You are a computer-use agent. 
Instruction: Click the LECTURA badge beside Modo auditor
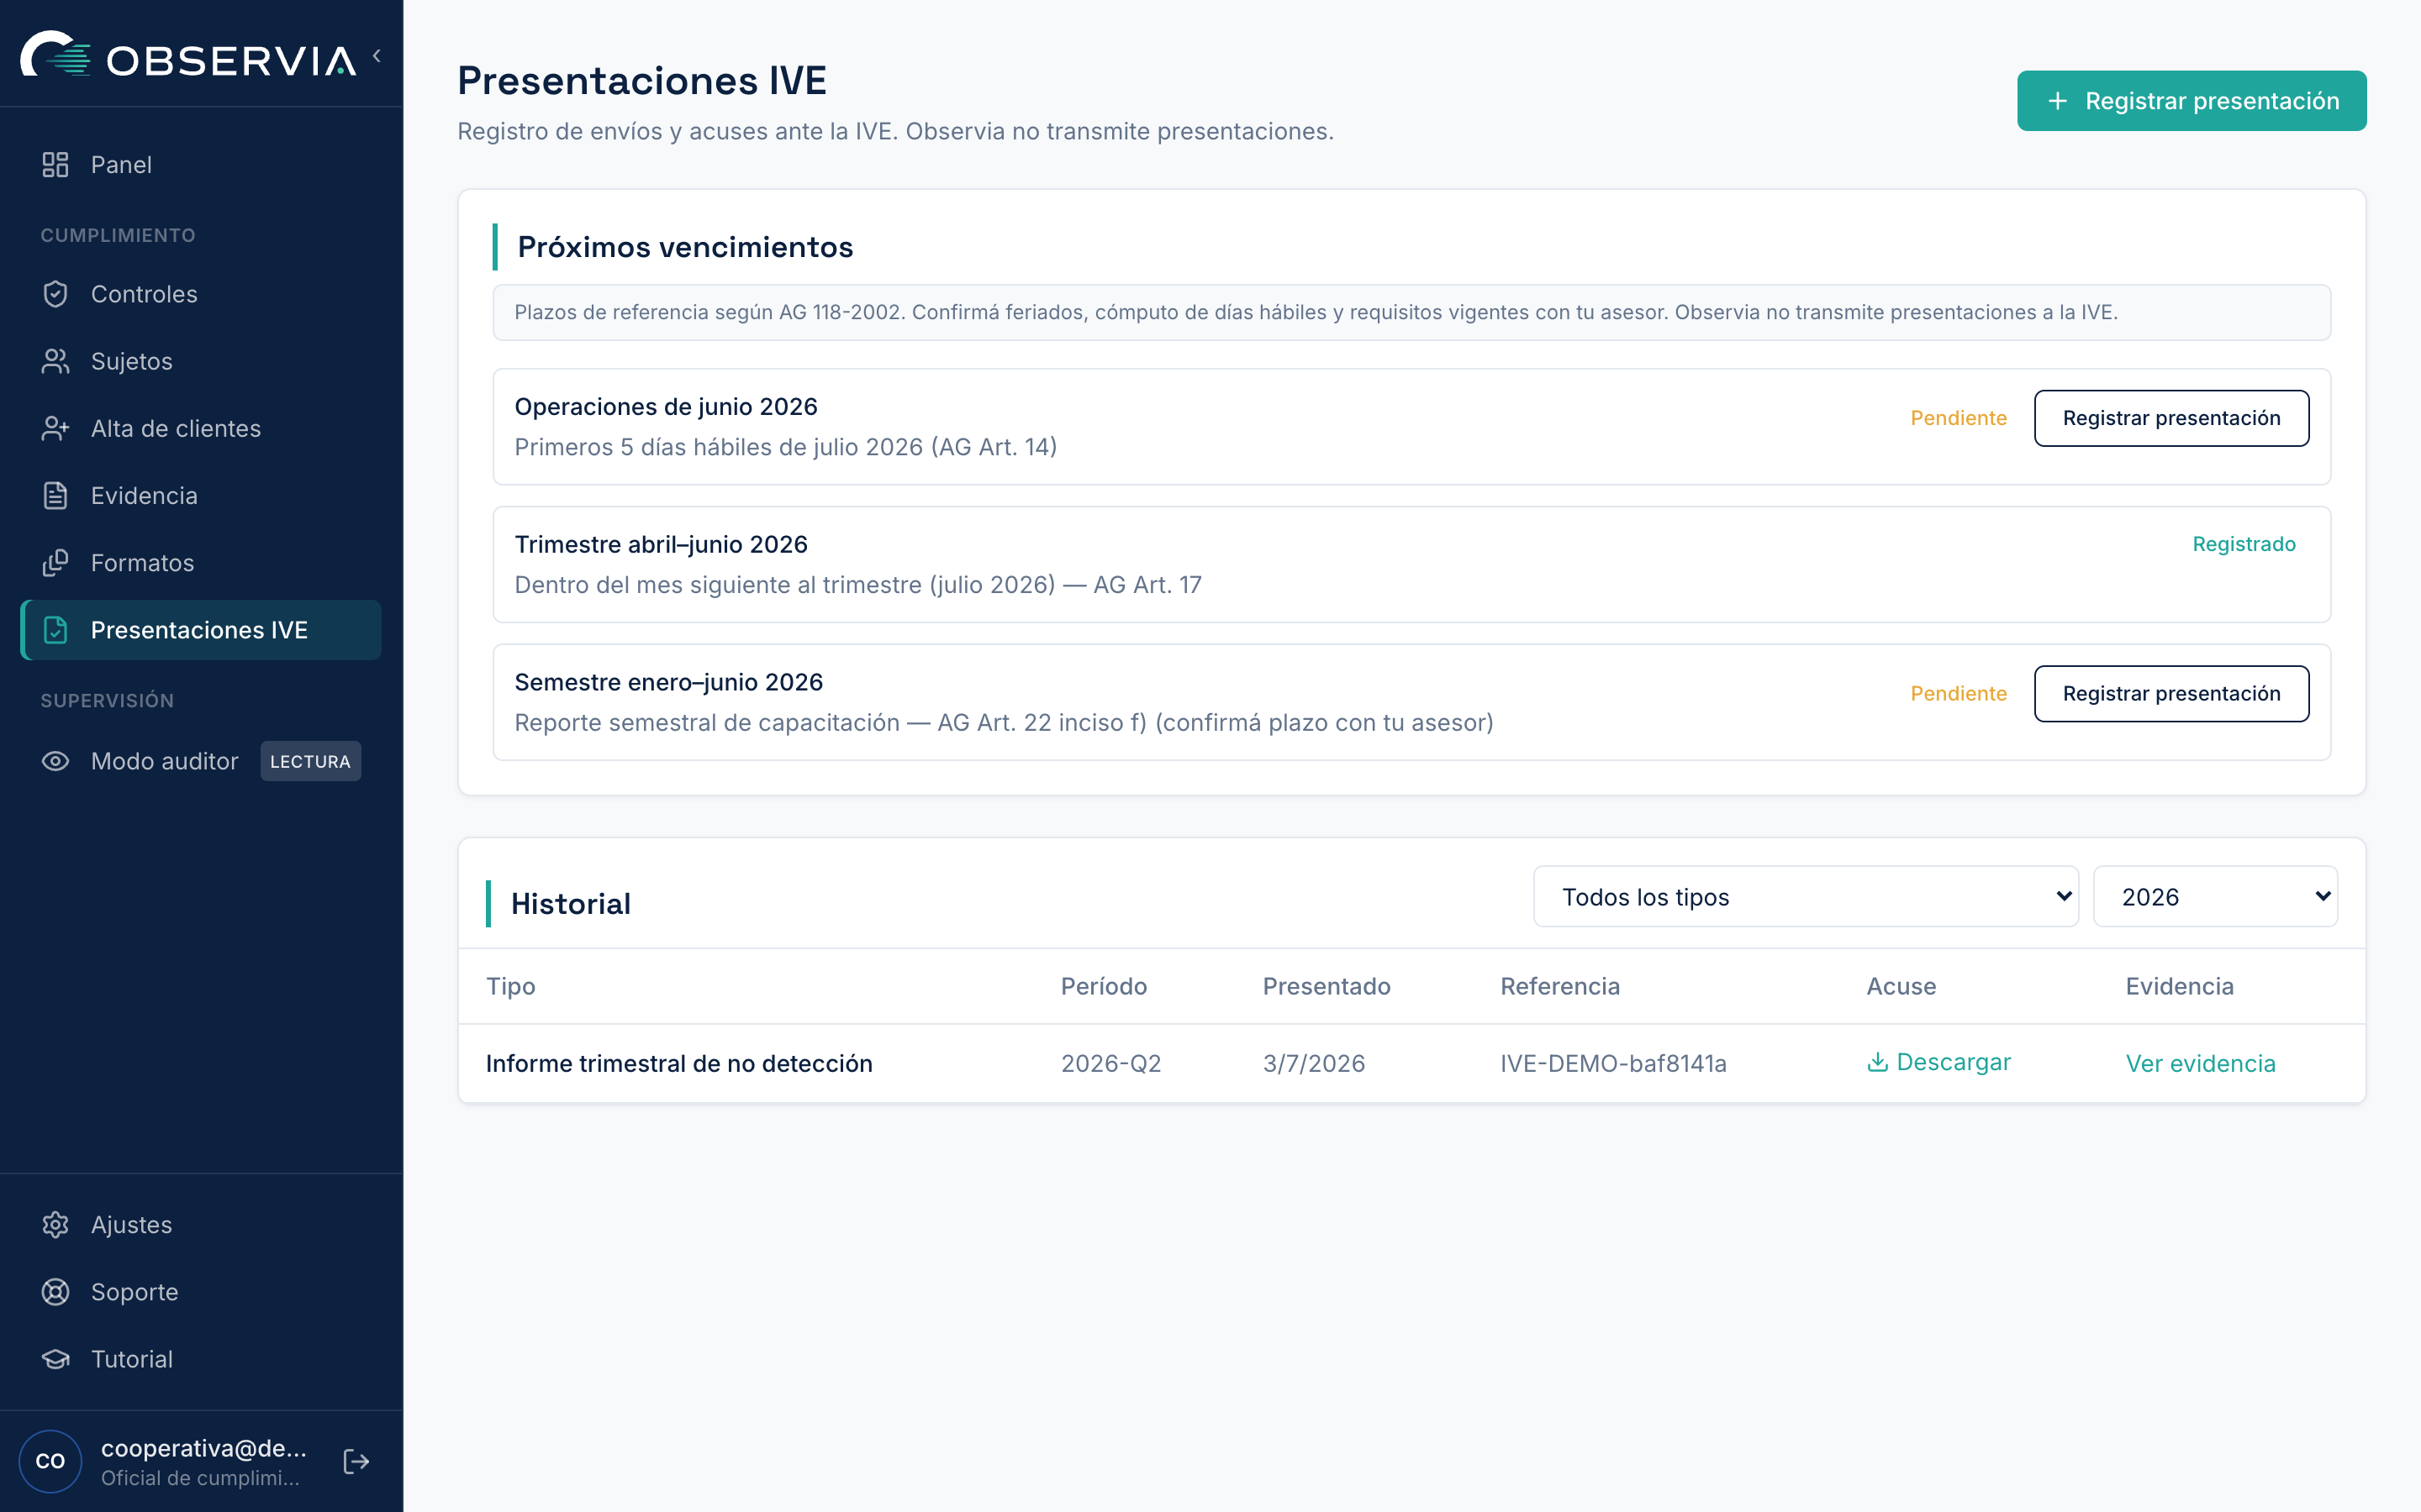[x=310, y=761]
